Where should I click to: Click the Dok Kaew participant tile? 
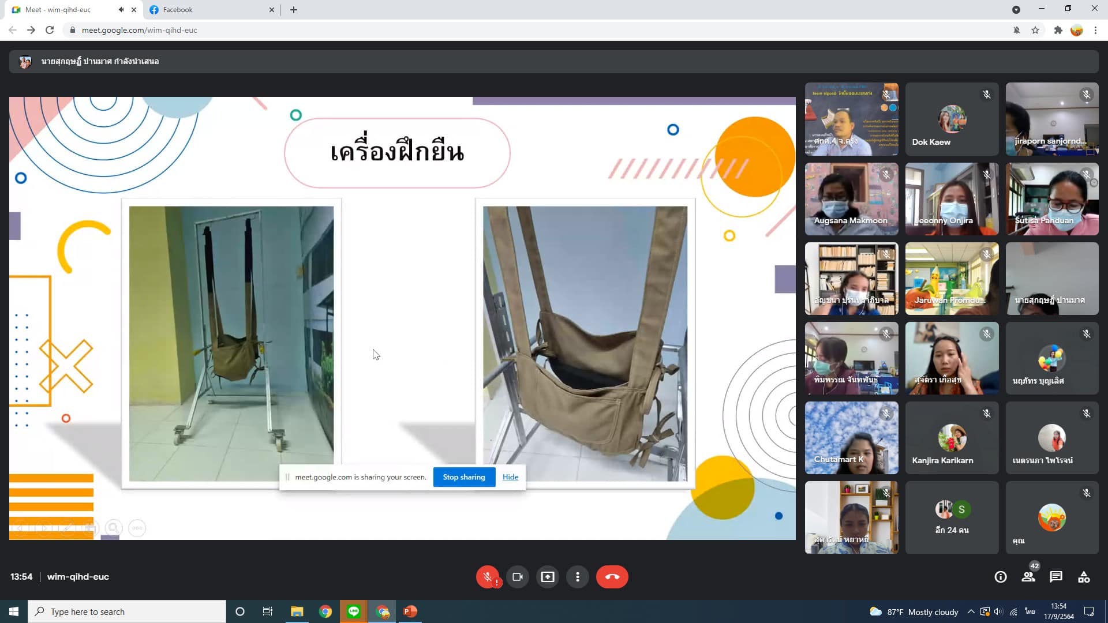(952, 119)
